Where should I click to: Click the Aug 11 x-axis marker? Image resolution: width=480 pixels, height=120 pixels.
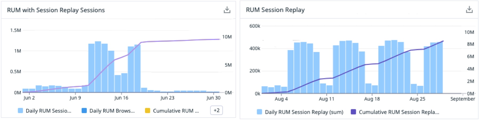tap(326, 99)
